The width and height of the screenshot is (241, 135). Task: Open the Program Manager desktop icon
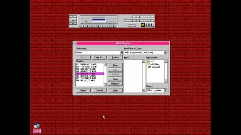(37, 128)
